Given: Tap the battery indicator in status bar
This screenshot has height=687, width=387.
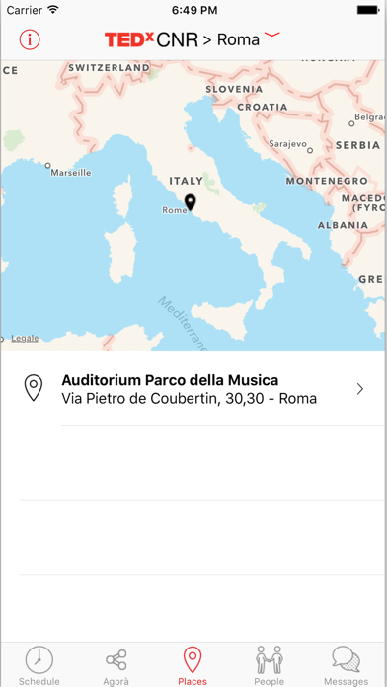Looking at the screenshot, I should [x=367, y=10].
